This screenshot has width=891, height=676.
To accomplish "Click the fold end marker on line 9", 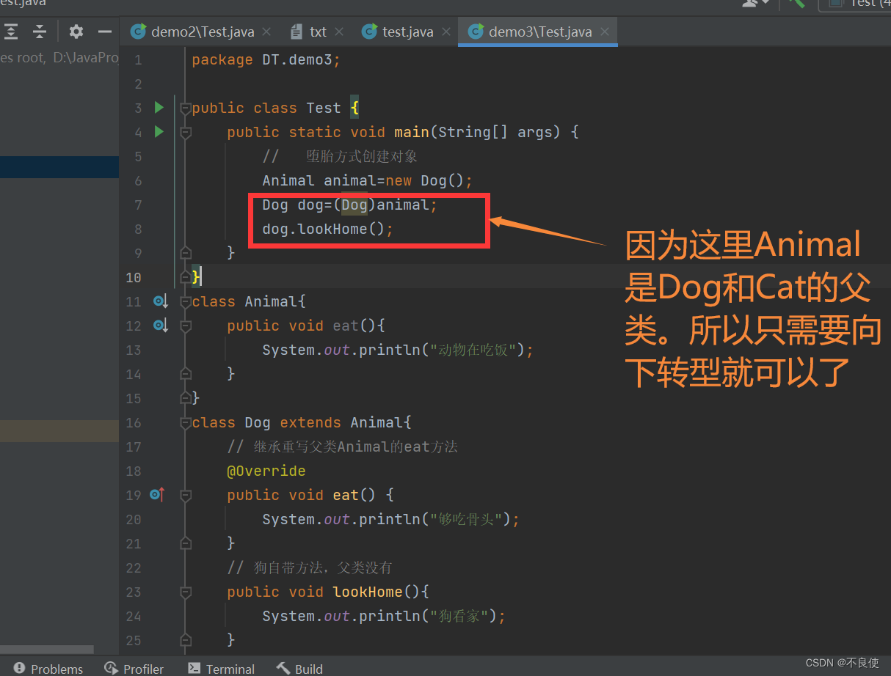I will [186, 253].
